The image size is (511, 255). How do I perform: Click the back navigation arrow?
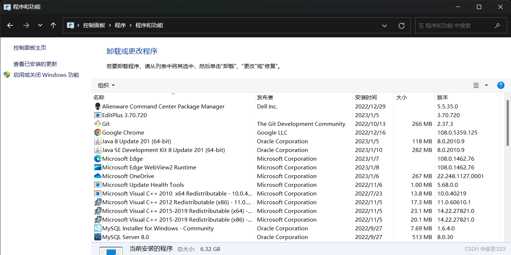(x=10, y=25)
